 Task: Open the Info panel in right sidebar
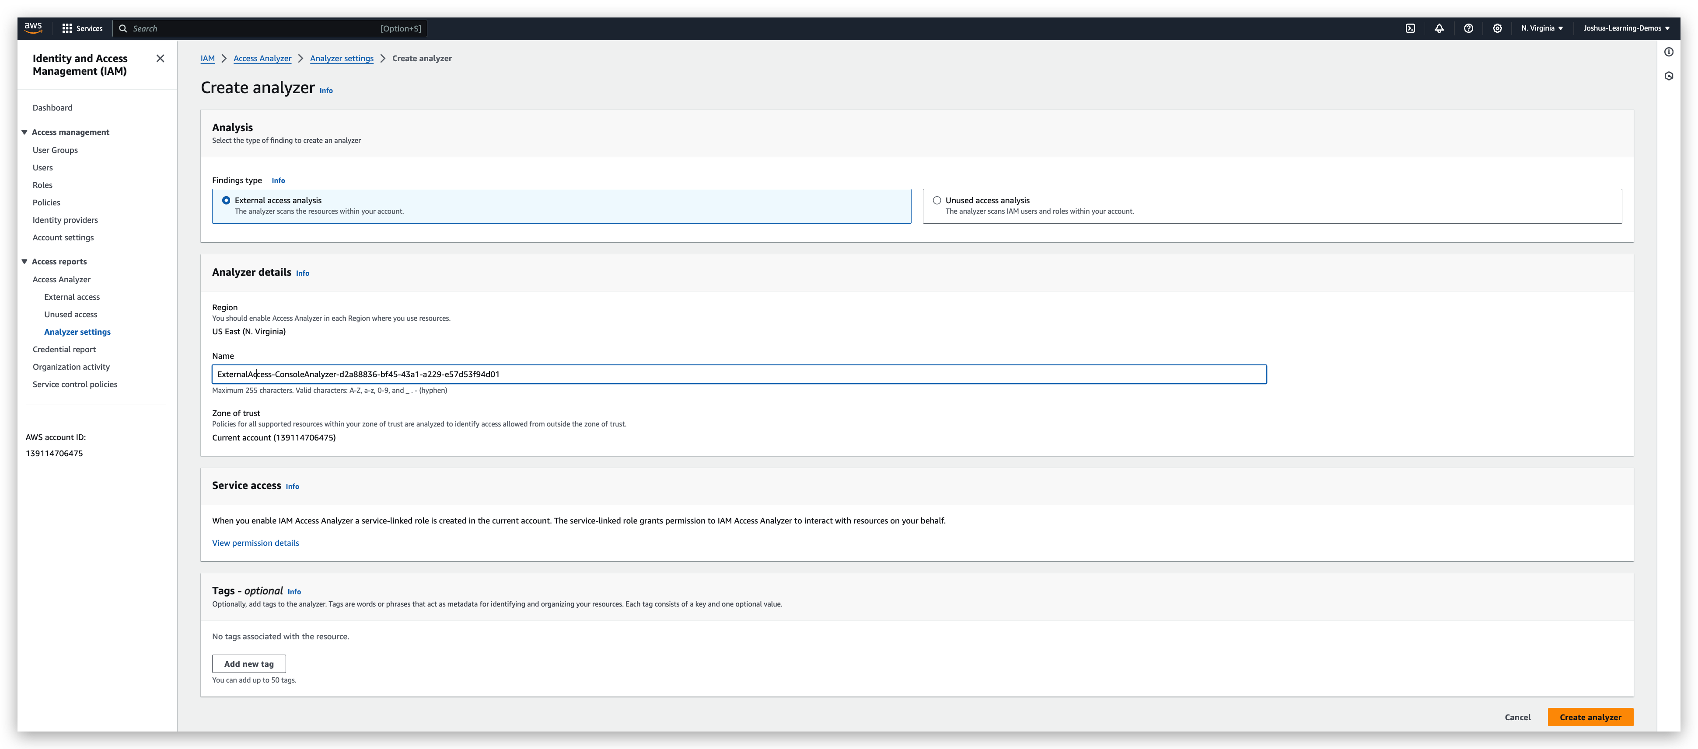click(1670, 52)
